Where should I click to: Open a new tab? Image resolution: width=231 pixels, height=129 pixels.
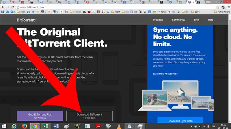[x=208, y=2]
